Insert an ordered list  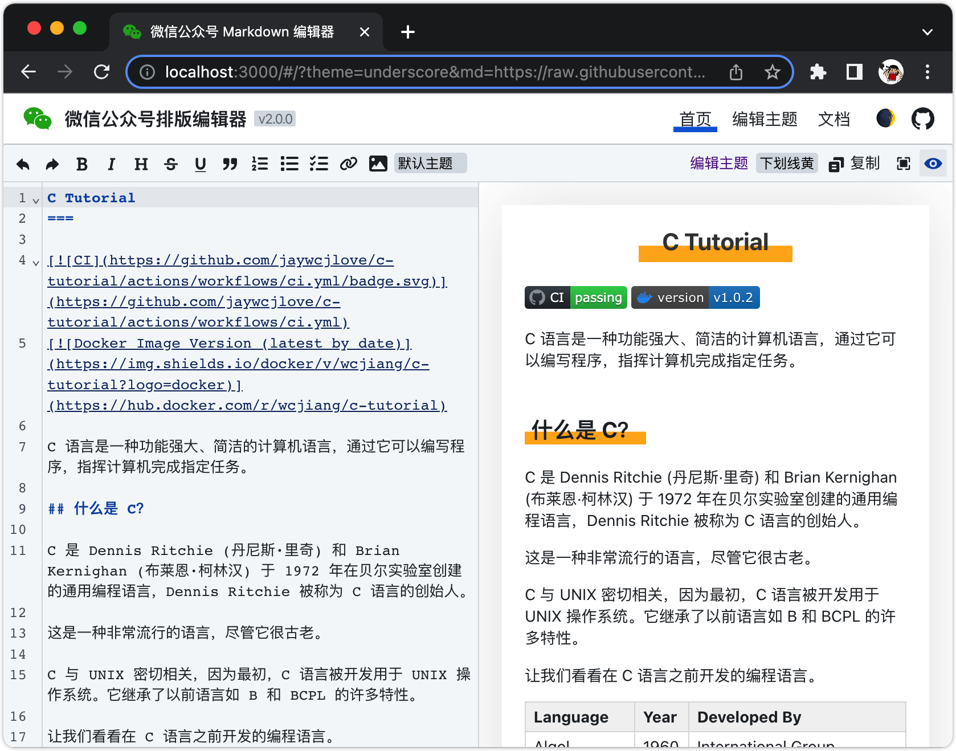260,164
